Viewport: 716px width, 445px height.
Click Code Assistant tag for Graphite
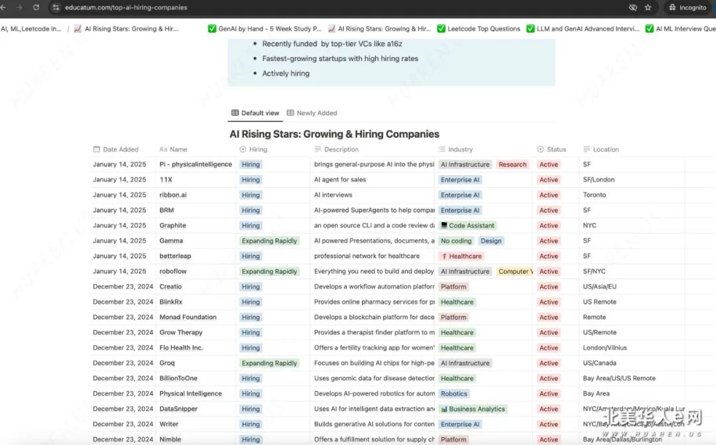click(x=467, y=225)
